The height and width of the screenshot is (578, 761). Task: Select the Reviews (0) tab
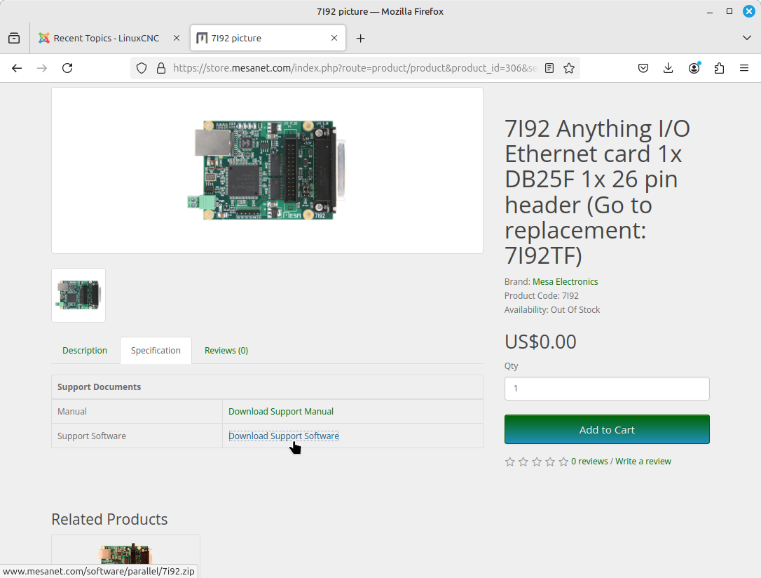pos(226,350)
